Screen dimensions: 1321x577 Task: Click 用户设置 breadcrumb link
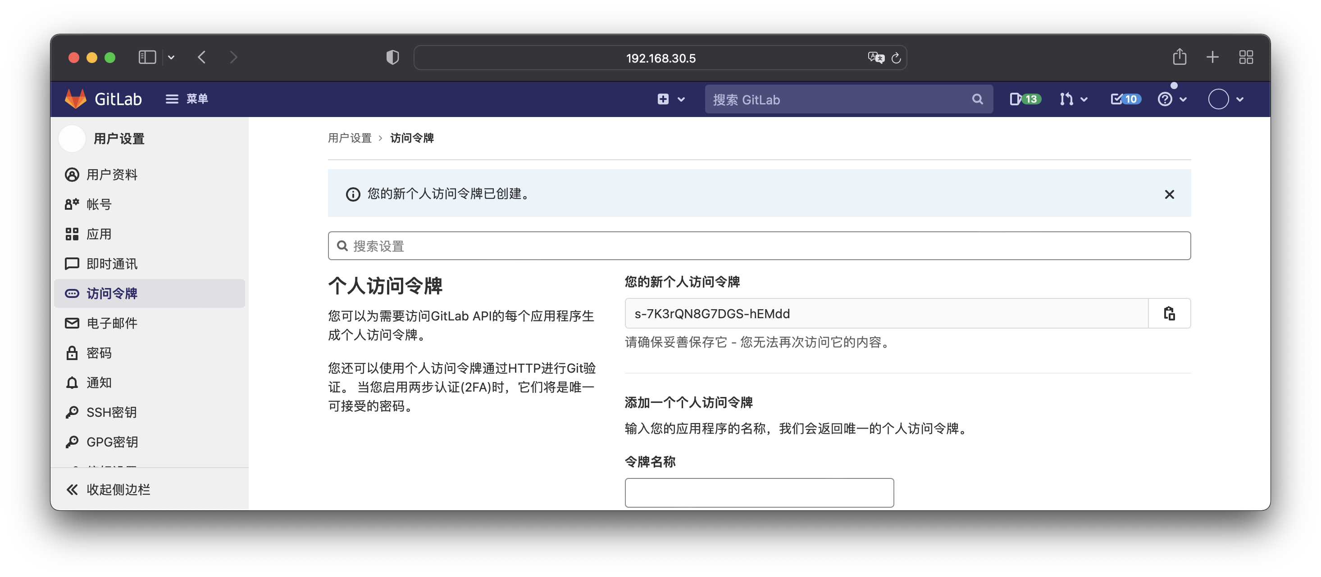[x=350, y=138]
